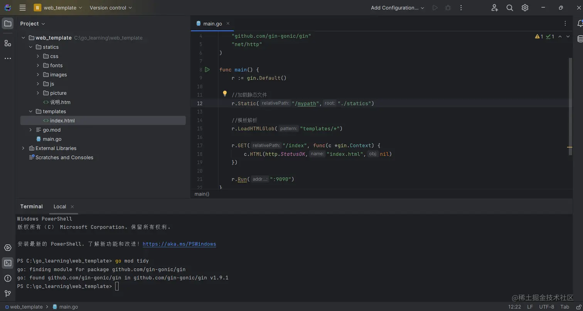Run main function from gutter icon

[x=207, y=69]
